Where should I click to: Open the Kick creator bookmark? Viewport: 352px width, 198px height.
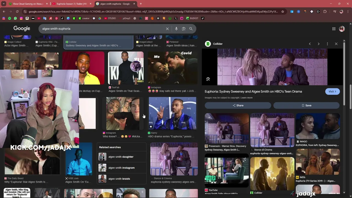84,18
